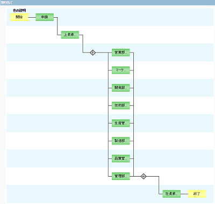Pick the 開発部.. task box
This screenshot has width=215, height=204.
[x=121, y=88]
